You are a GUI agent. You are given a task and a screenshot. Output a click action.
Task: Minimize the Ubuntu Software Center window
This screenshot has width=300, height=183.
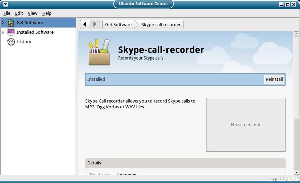point(281,4)
